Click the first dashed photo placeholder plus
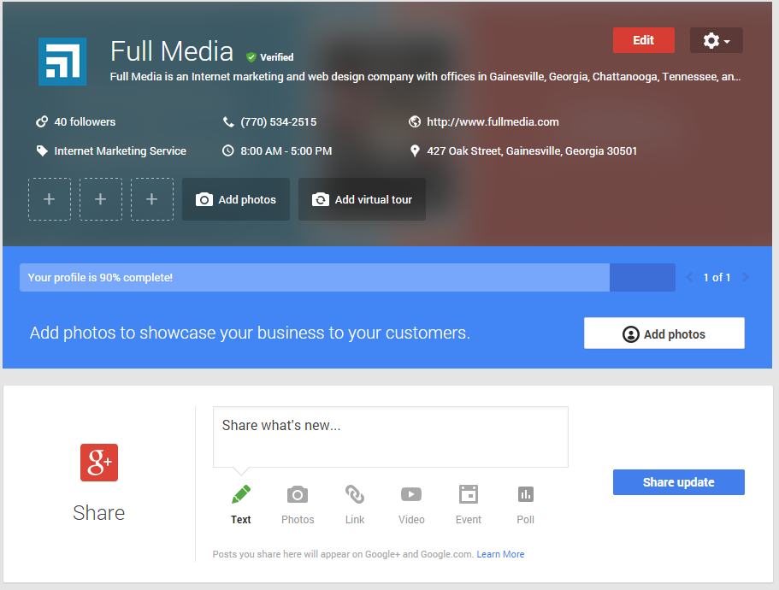The width and height of the screenshot is (779, 590). (x=50, y=199)
